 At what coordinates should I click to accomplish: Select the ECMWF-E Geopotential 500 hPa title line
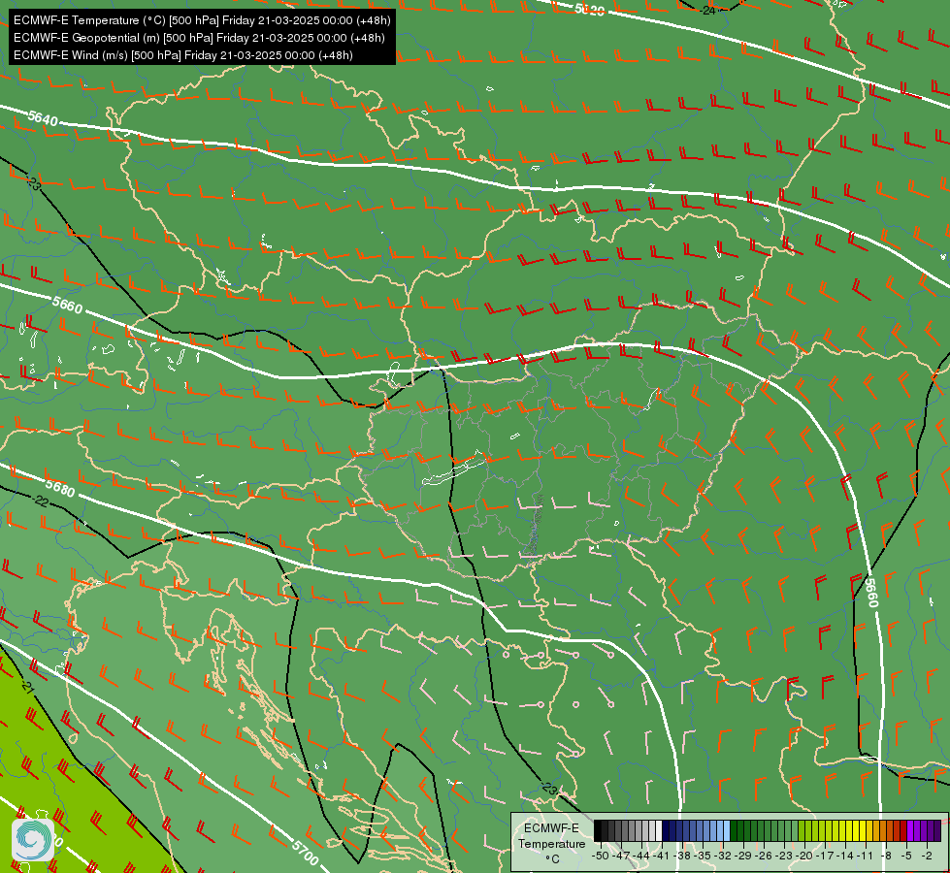(199, 38)
